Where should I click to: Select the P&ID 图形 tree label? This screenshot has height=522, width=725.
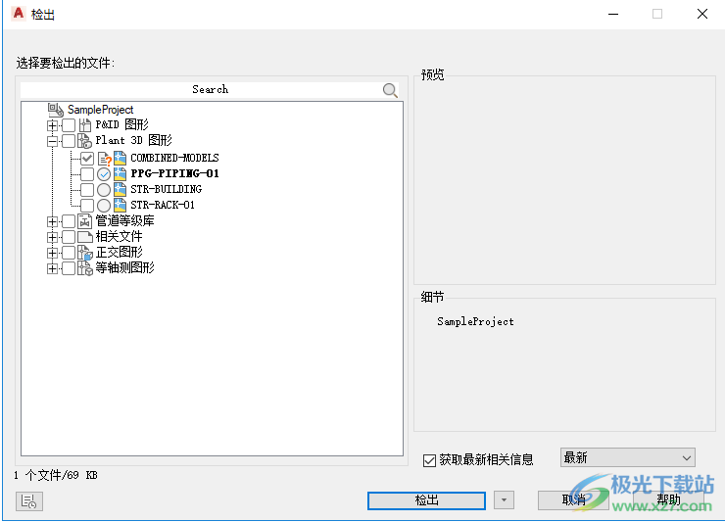pos(122,124)
